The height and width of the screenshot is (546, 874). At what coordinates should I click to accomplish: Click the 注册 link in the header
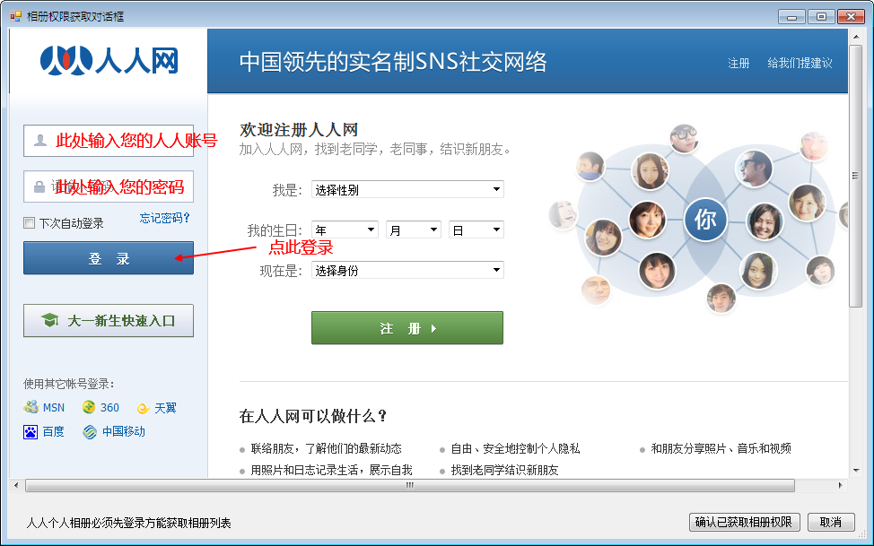pos(739,64)
